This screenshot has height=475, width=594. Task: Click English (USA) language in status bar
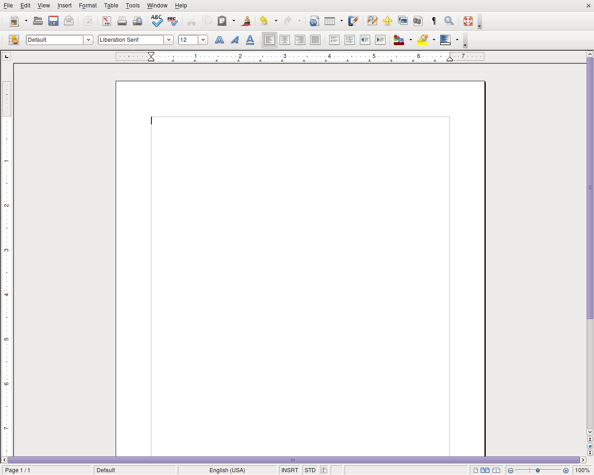click(x=227, y=470)
